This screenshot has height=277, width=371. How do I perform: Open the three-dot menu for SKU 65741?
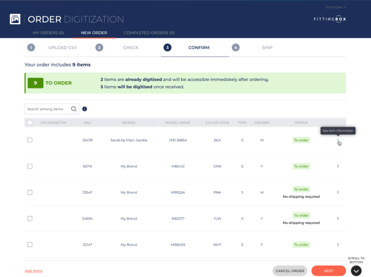tap(338, 166)
